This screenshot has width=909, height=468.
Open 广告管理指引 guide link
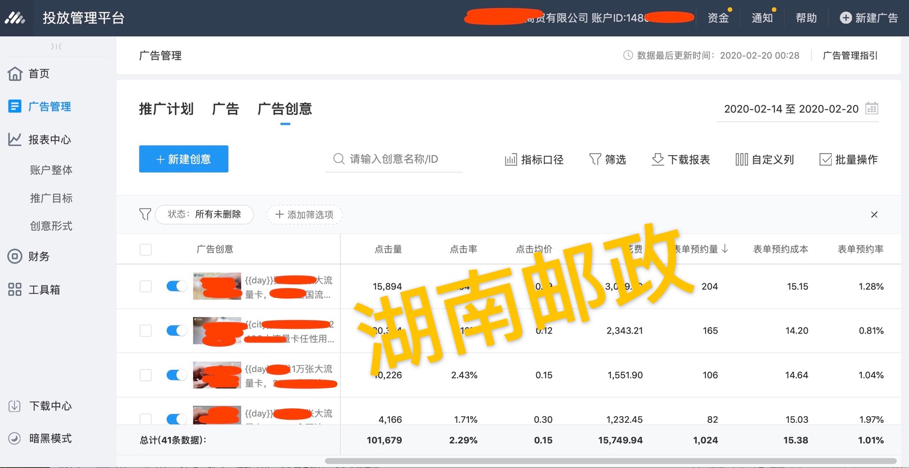coord(850,56)
